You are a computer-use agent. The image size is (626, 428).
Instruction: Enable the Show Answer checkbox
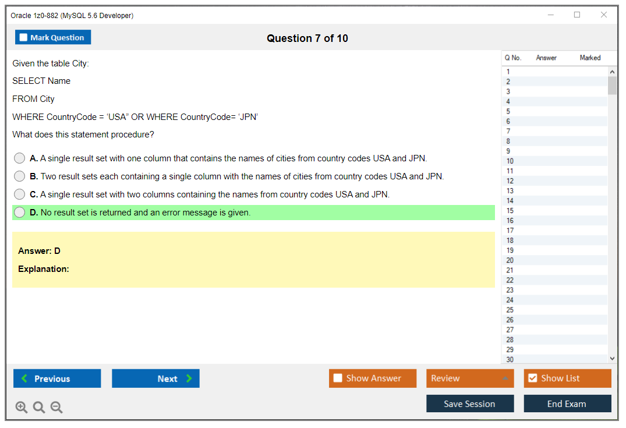point(338,378)
